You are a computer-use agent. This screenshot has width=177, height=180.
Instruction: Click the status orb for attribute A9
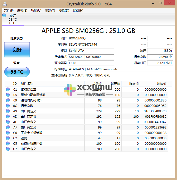8,111
